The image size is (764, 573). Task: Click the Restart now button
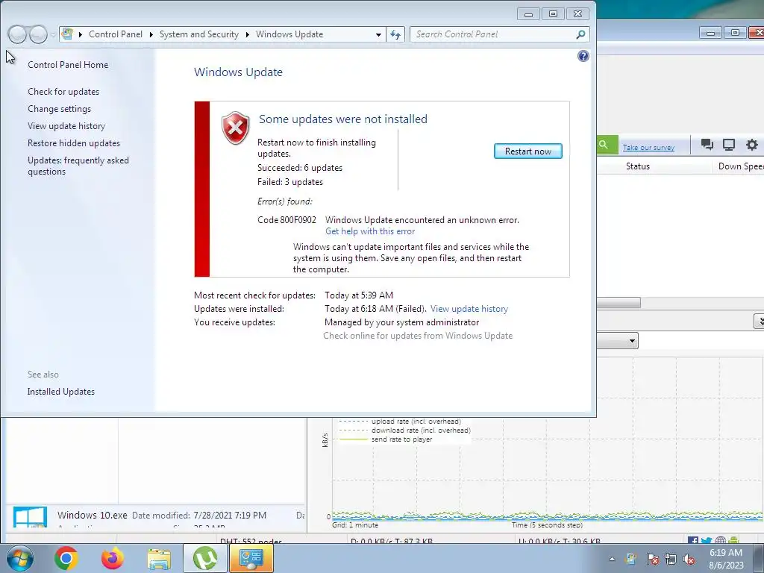[x=527, y=151]
